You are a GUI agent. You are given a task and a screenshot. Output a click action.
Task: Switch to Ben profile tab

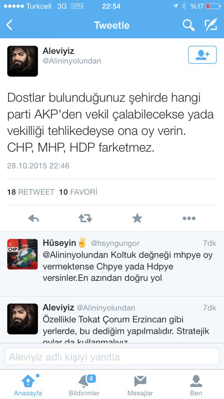196,385
